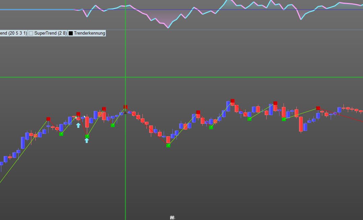This screenshot has height=220, width=363.
Task: Click the legend entry ending in (20 5 3 1)
Action: [13, 33]
